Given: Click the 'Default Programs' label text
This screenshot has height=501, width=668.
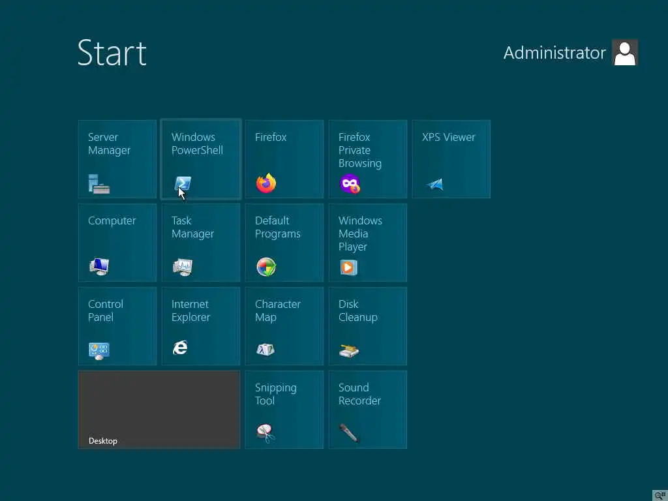Looking at the screenshot, I should tap(278, 227).
